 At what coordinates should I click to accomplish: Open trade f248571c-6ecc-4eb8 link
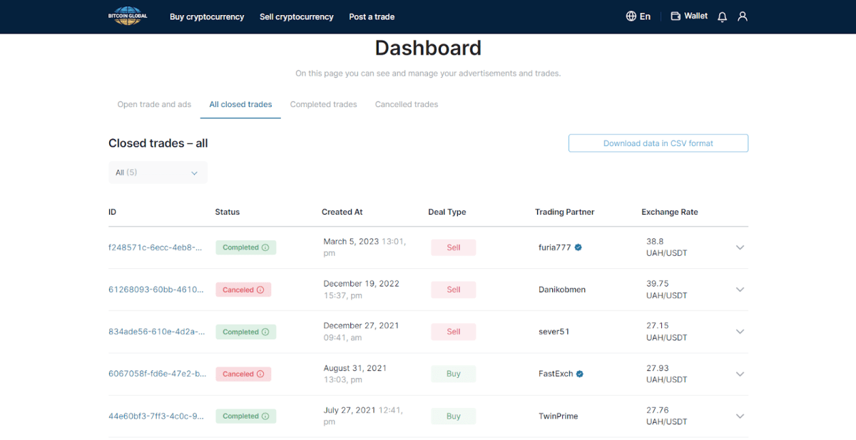[155, 247]
